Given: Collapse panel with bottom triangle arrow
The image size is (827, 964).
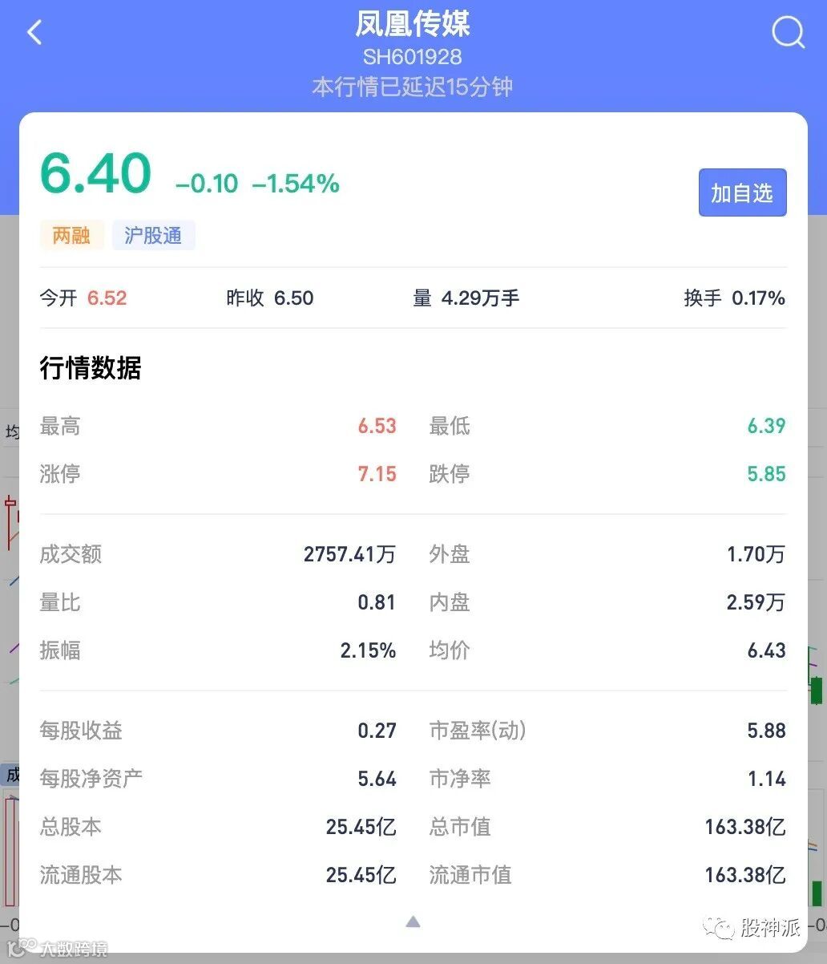Looking at the screenshot, I should tap(413, 921).
